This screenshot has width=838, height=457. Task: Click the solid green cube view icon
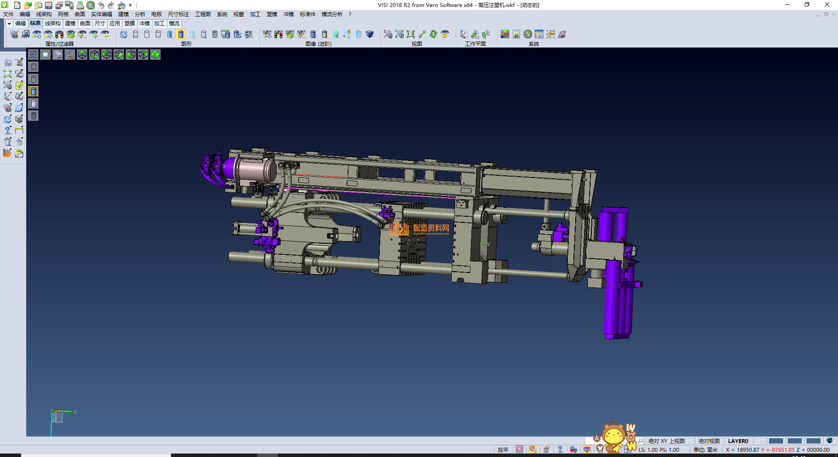point(155,55)
